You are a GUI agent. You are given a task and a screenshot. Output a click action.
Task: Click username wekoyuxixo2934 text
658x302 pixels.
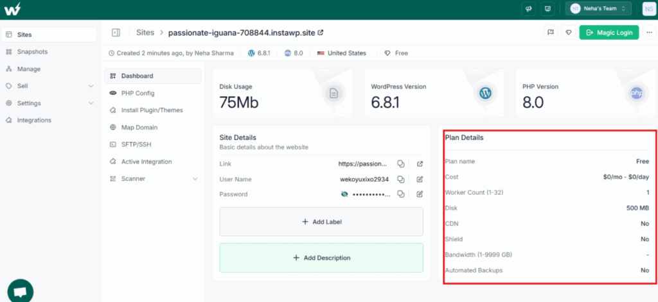[x=364, y=180]
